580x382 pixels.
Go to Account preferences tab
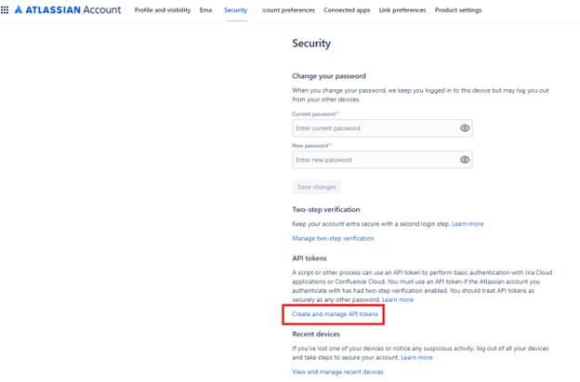coord(285,10)
